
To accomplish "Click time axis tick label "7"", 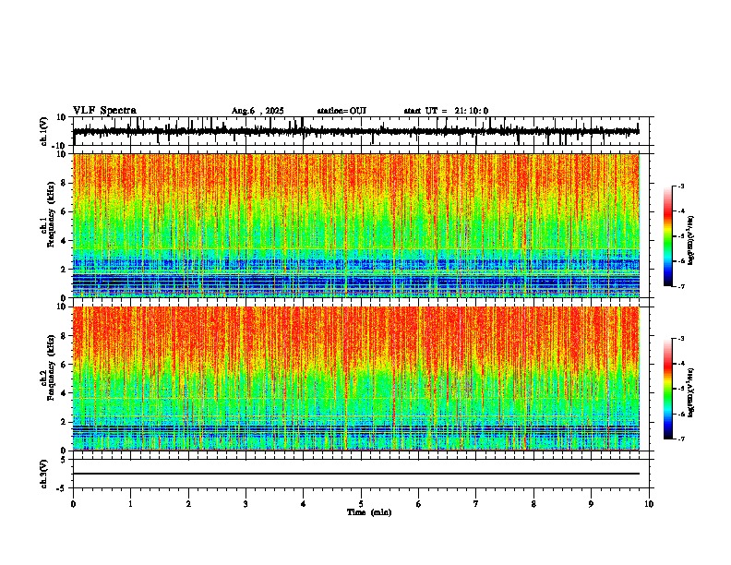I will tap(476, 504).
